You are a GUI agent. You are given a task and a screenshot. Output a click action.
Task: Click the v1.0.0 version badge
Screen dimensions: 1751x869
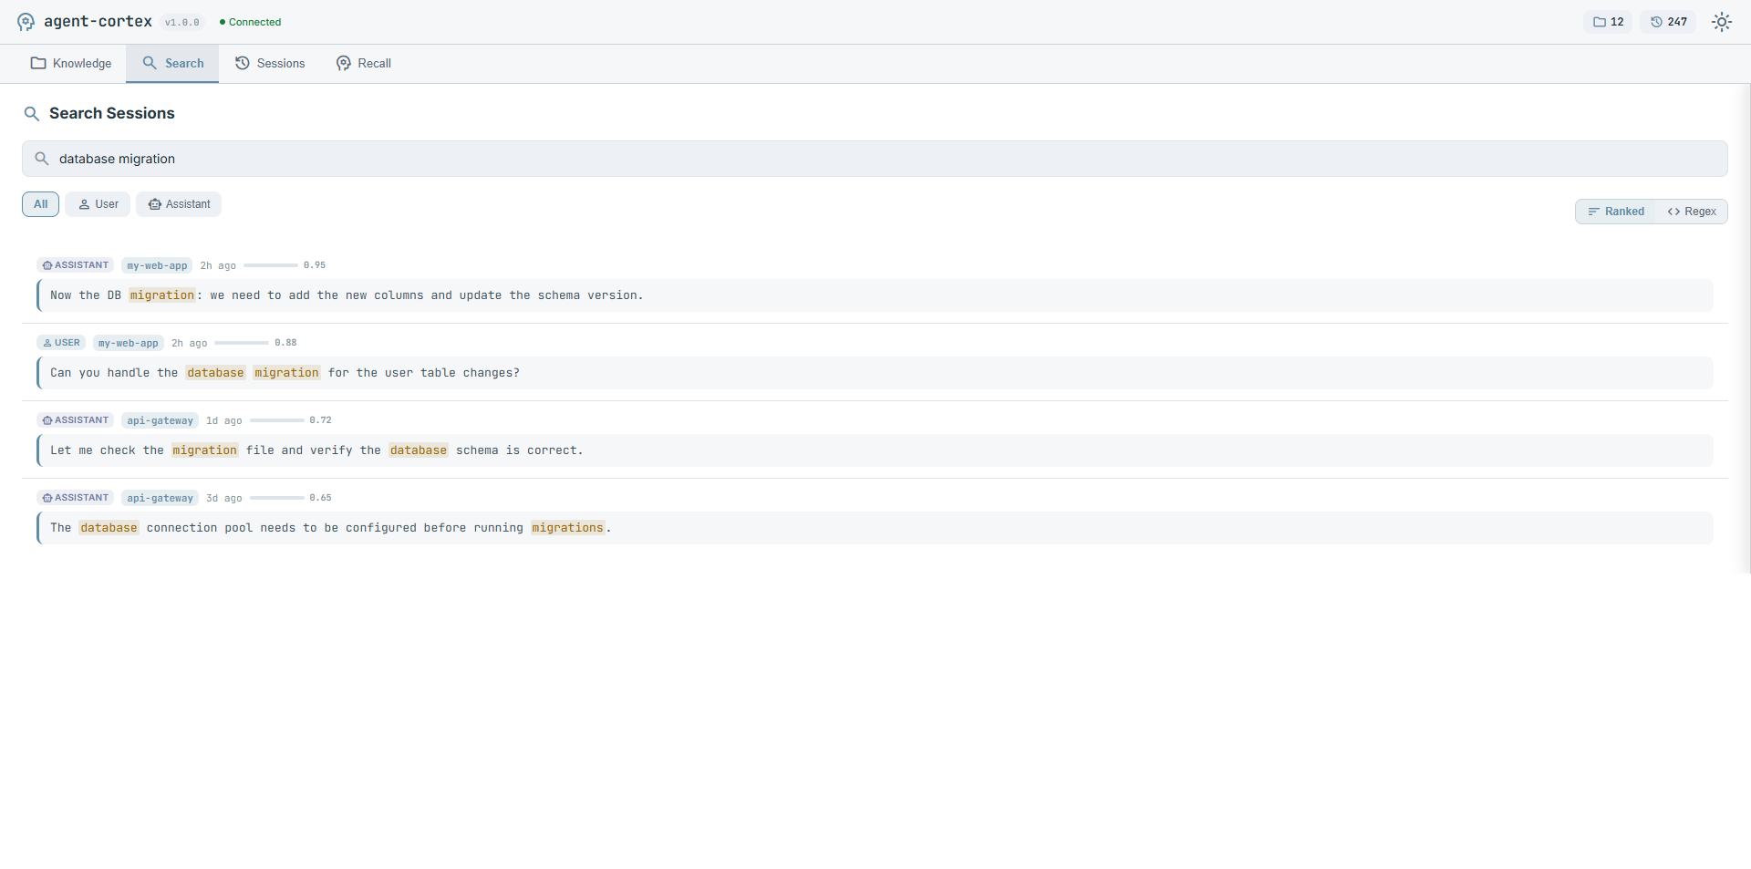[182, 22]
